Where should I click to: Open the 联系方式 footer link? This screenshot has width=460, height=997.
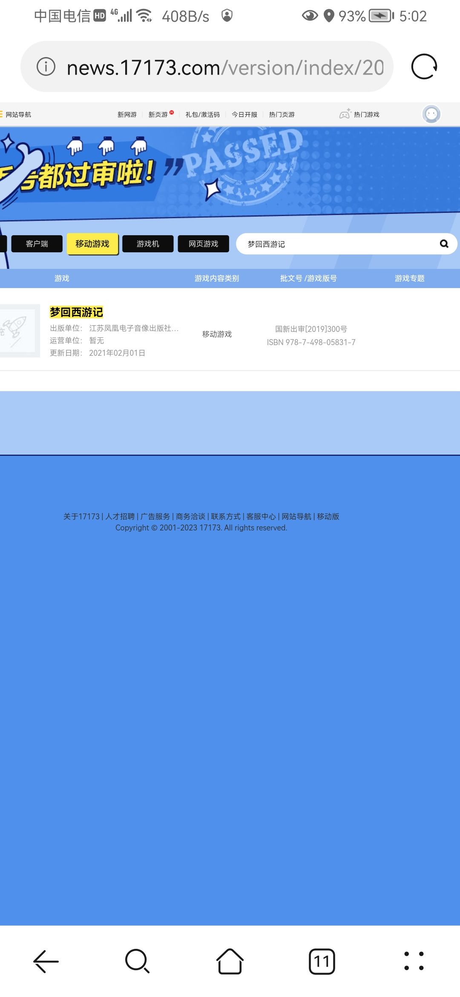click(226, 516)
